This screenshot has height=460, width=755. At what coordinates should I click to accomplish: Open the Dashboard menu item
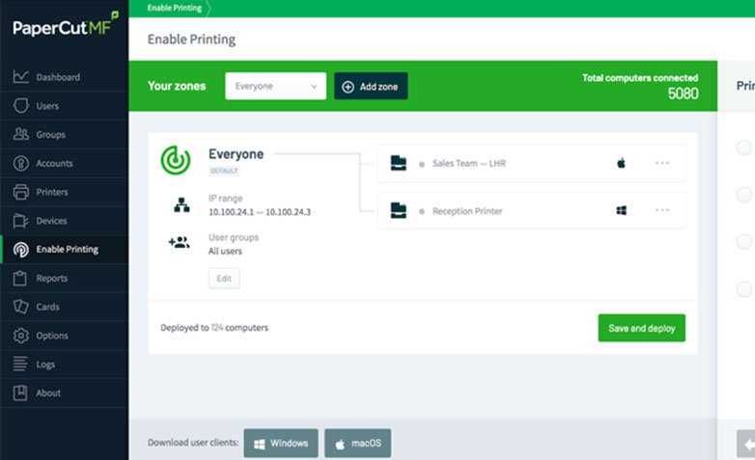coord(65,77)
